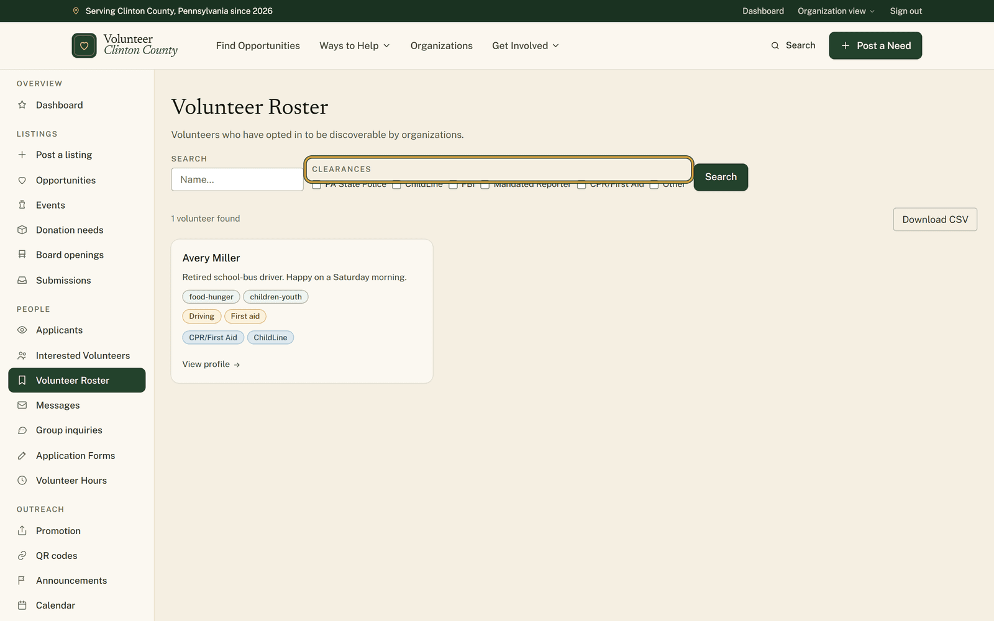Click the ChildLine badge on Avery's card

270,337
